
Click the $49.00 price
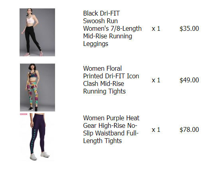(x=189, y=80)
